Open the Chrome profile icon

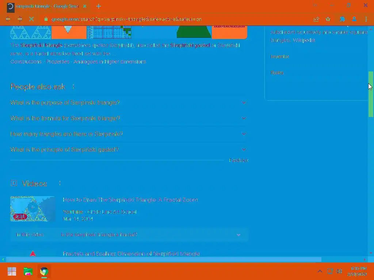(x=354, y=19)
